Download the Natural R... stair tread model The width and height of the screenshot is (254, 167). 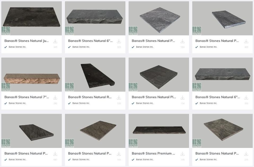119,97
